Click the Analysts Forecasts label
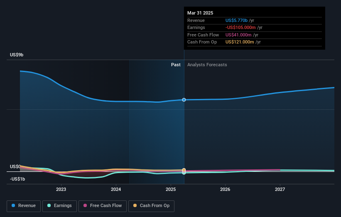 pyautogui.click(x=207, y=65)
